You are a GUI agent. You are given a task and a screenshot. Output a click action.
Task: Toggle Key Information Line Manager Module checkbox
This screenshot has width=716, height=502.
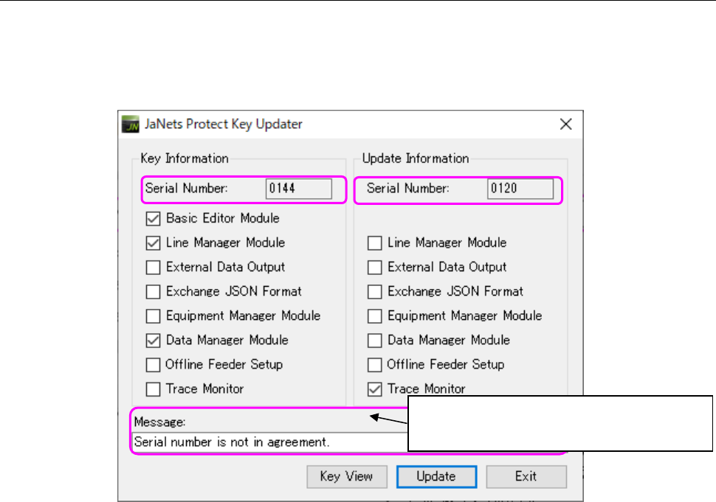(154, 243)
